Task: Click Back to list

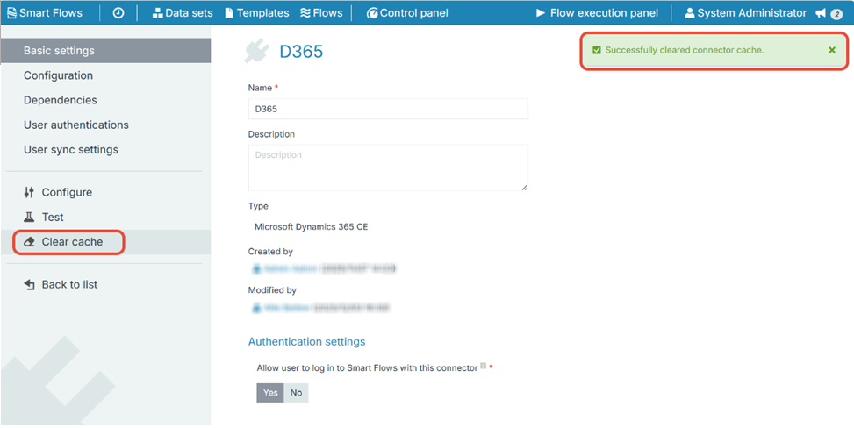Action: point(61,284)
